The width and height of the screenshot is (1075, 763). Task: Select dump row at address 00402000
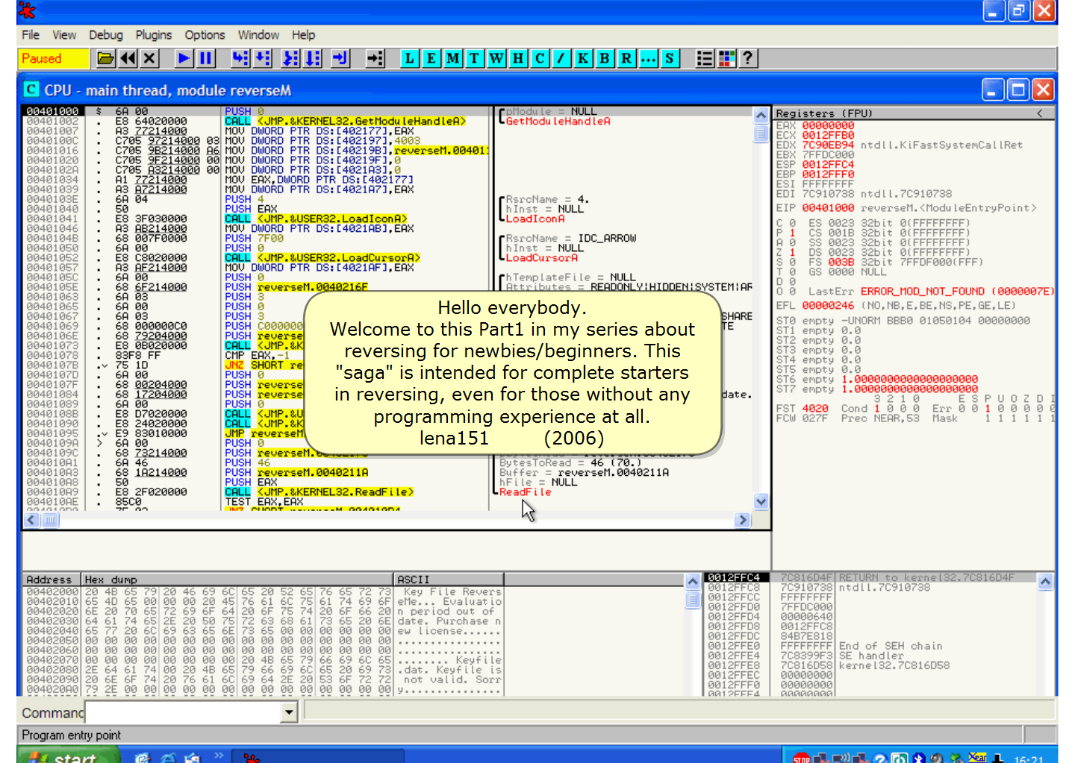tap(263, 592)
